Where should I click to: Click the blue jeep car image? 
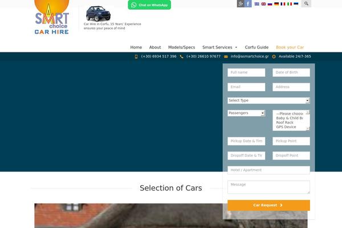[x=99, y=14]
